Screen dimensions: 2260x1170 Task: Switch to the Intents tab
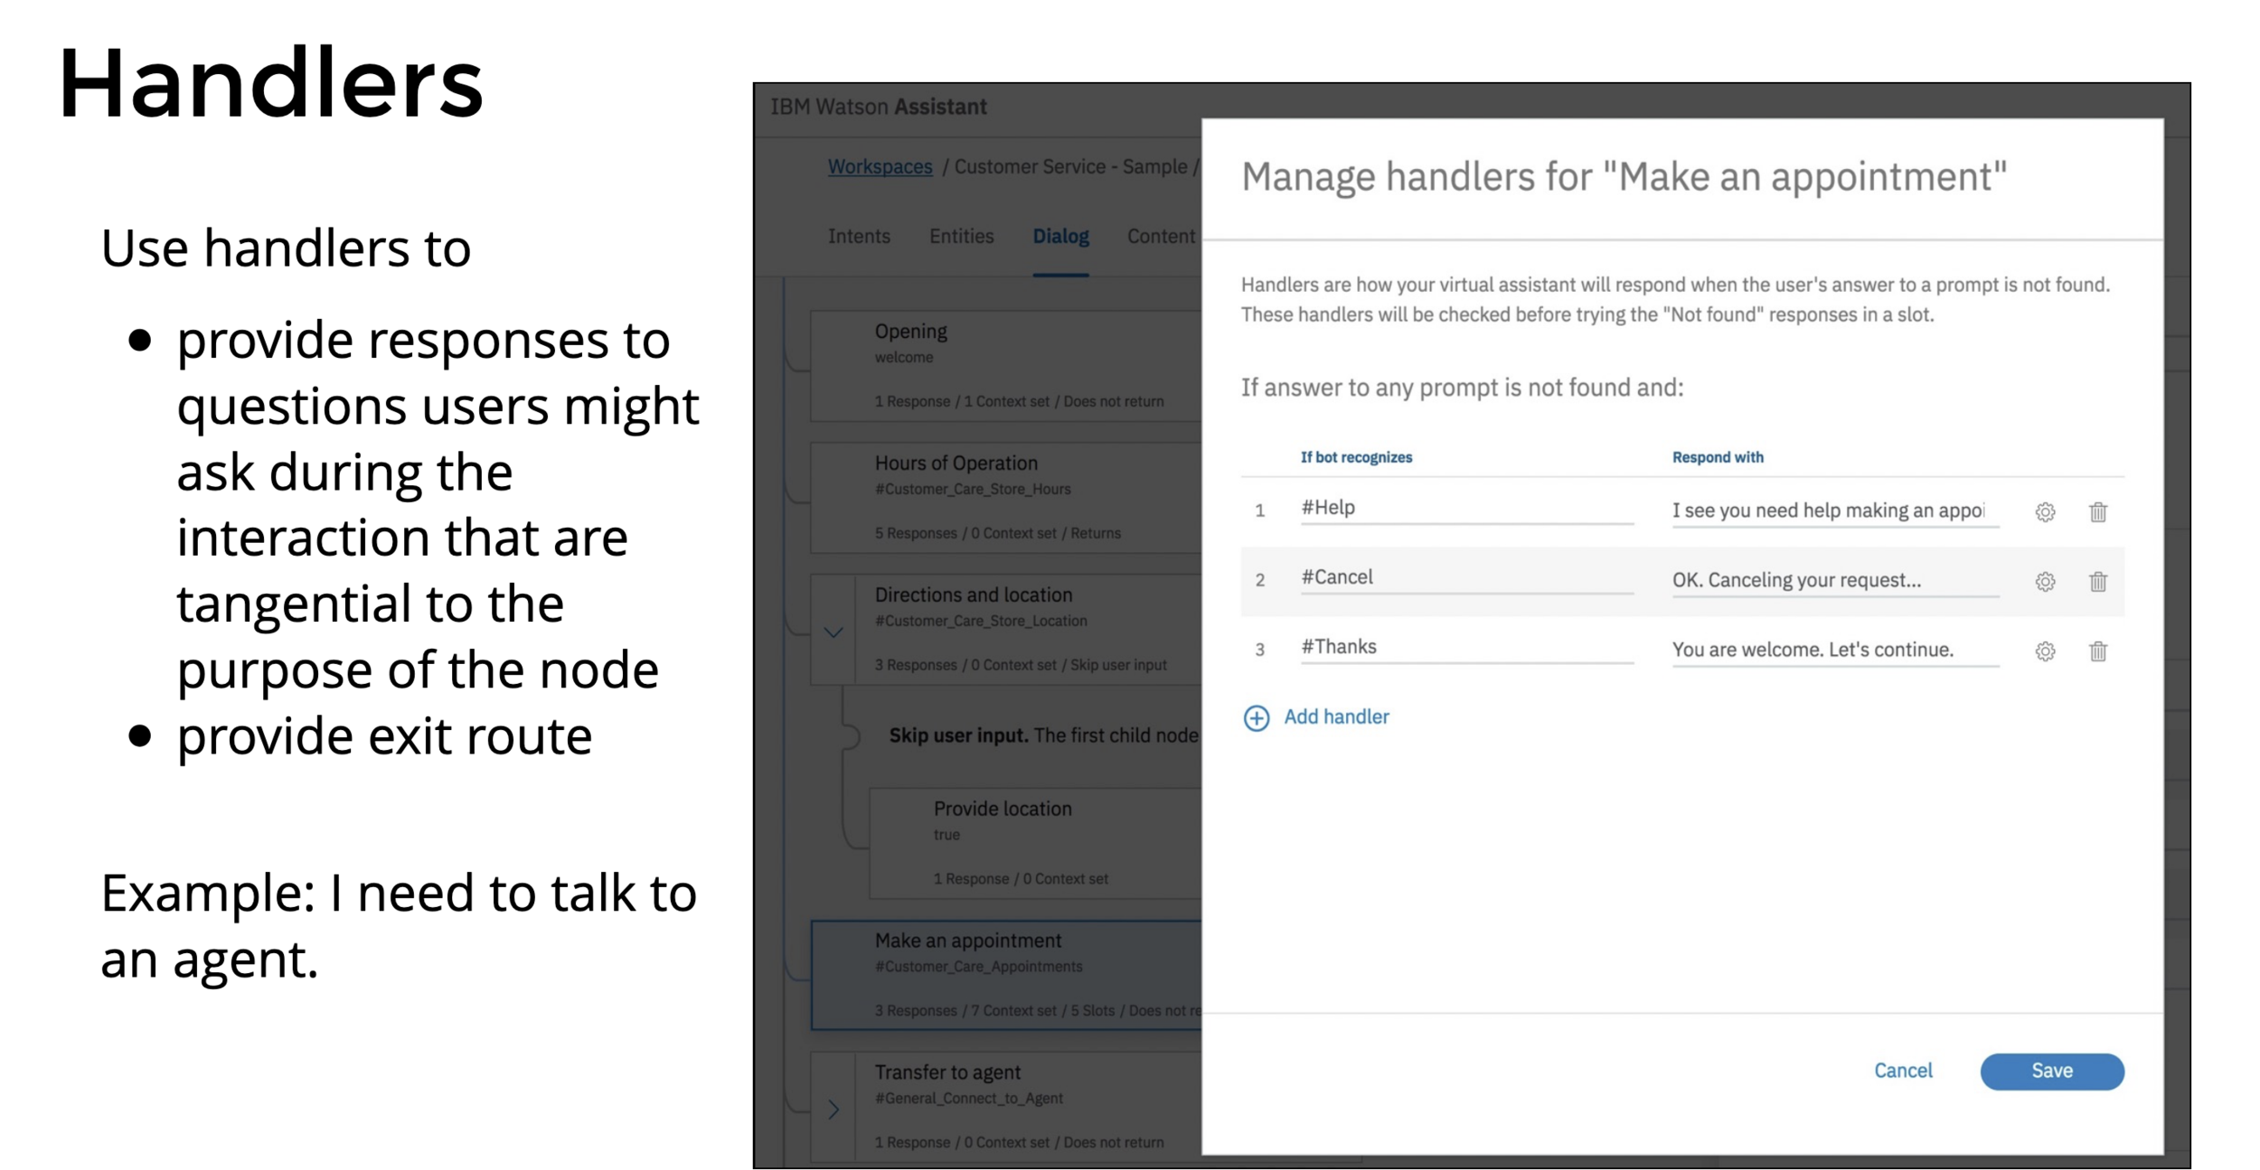coord(859,237)
